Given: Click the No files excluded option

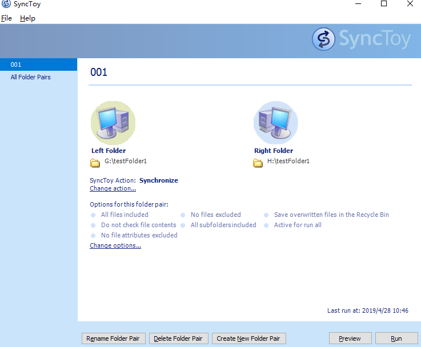Looking at the screenshot, I should point(215,215).
